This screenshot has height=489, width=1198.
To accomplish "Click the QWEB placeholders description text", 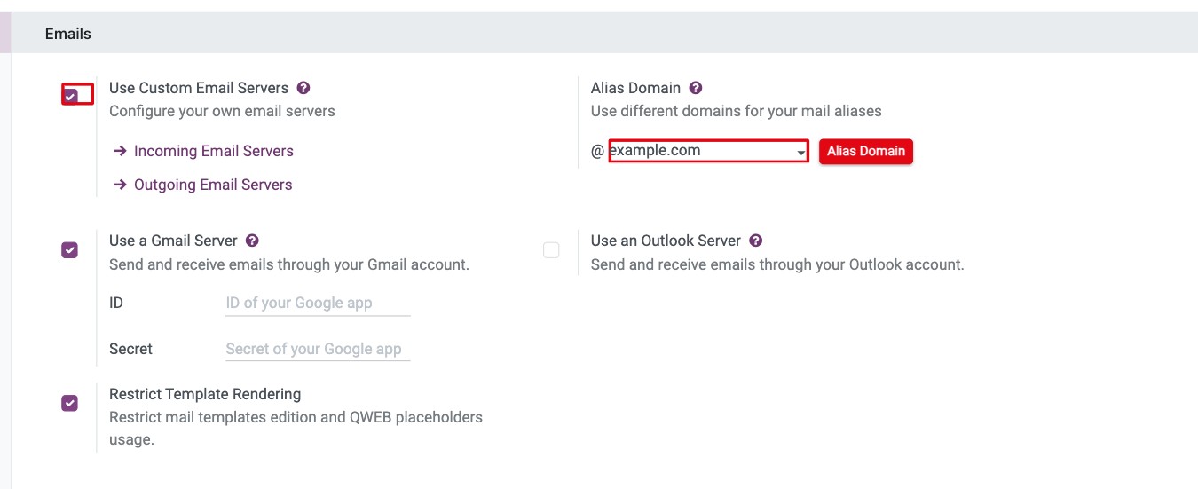I will [296, 428].
